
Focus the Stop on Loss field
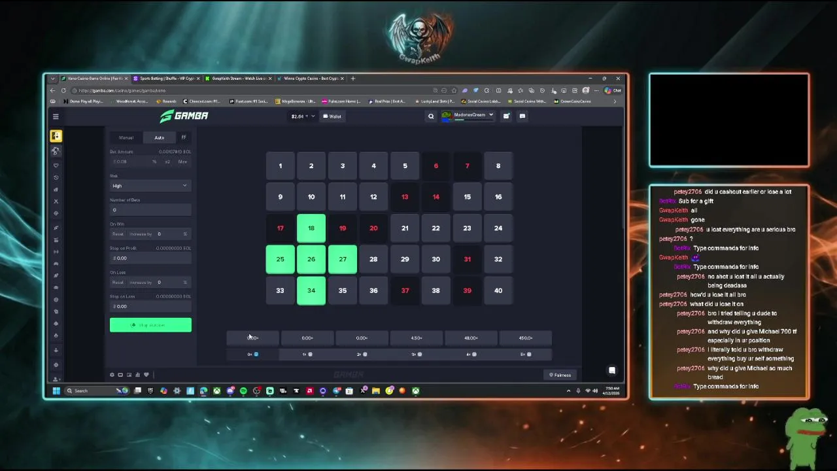[150, 306]
